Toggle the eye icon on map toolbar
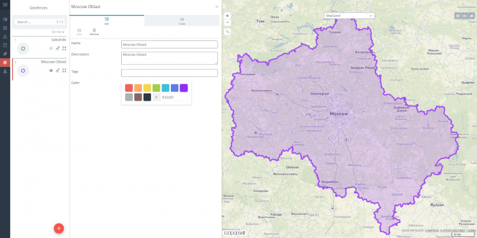 465,16
